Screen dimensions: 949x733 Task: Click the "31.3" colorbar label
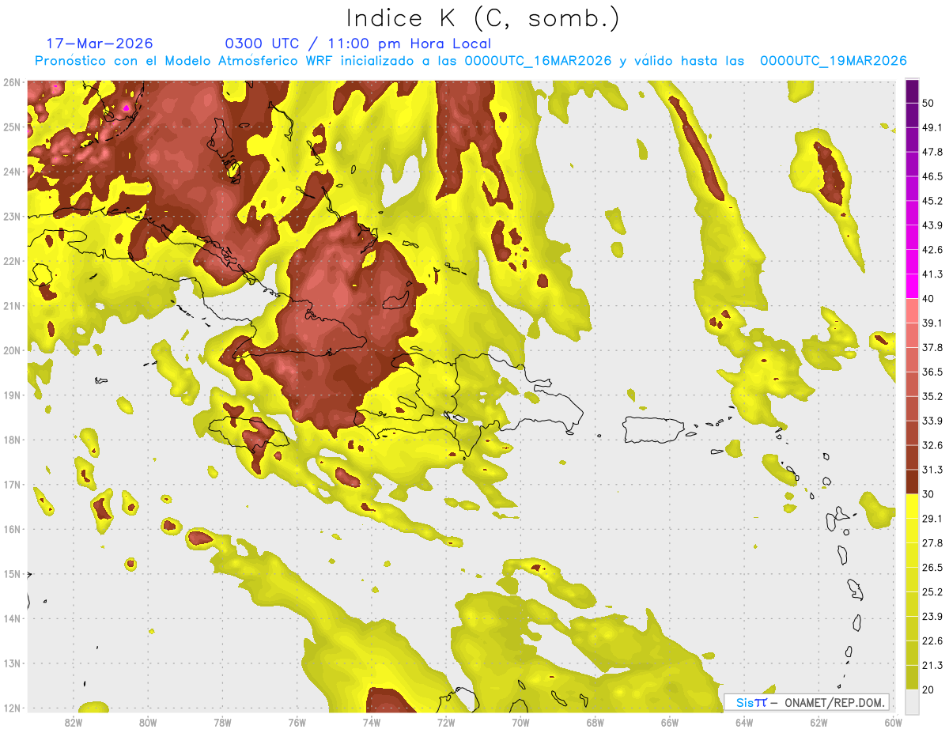[932, 470]
